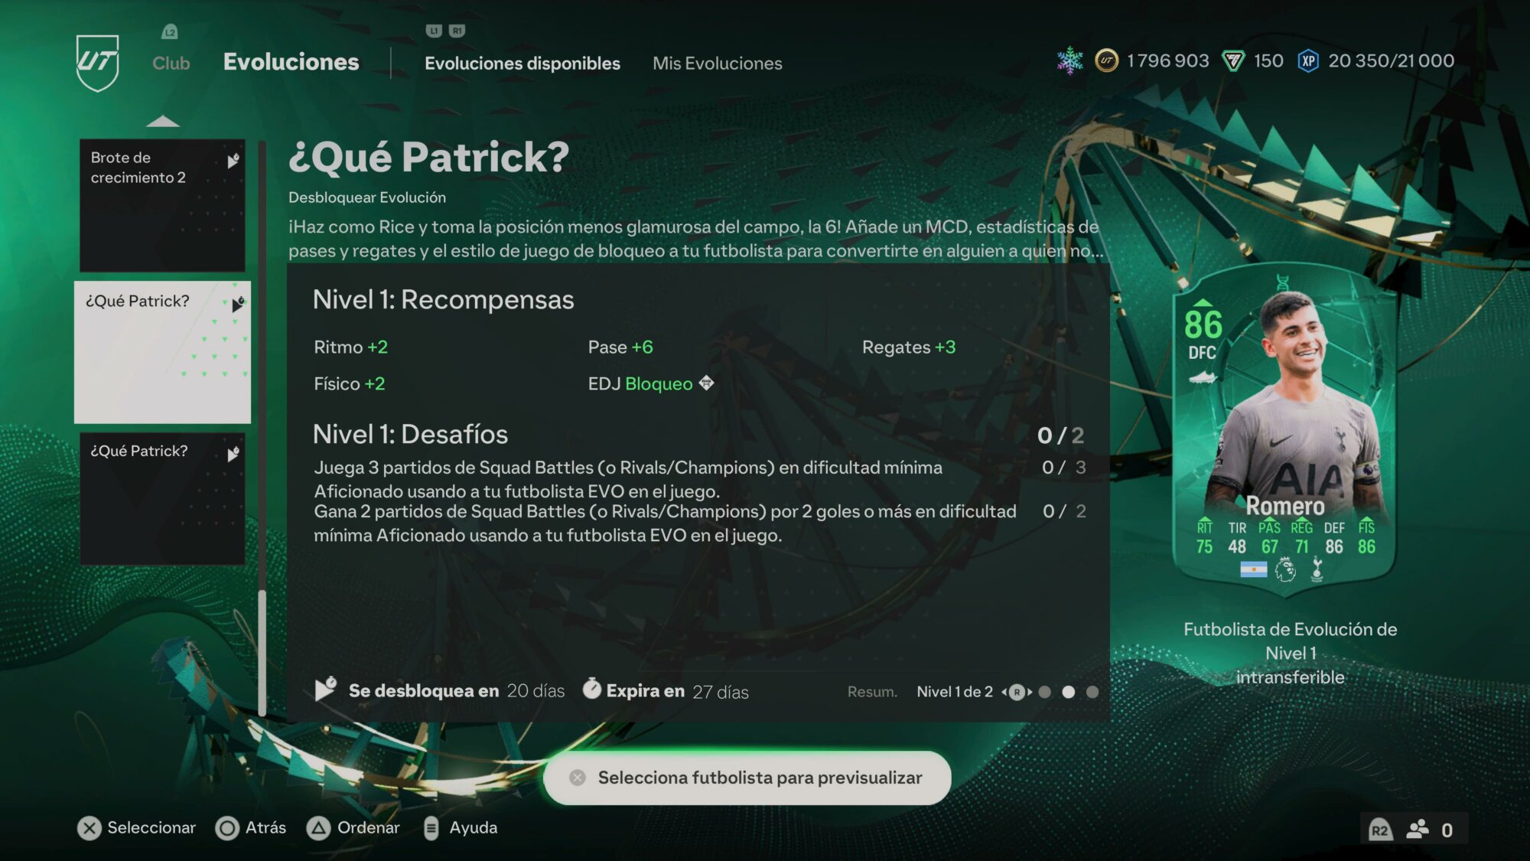The image size is (1530, 861).
Task: Select the third level page dot
Action: 1092,692
